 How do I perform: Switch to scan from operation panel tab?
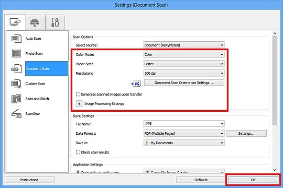click(x=35, y=22)
